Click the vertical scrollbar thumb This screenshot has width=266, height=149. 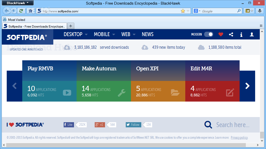(262, 135)
